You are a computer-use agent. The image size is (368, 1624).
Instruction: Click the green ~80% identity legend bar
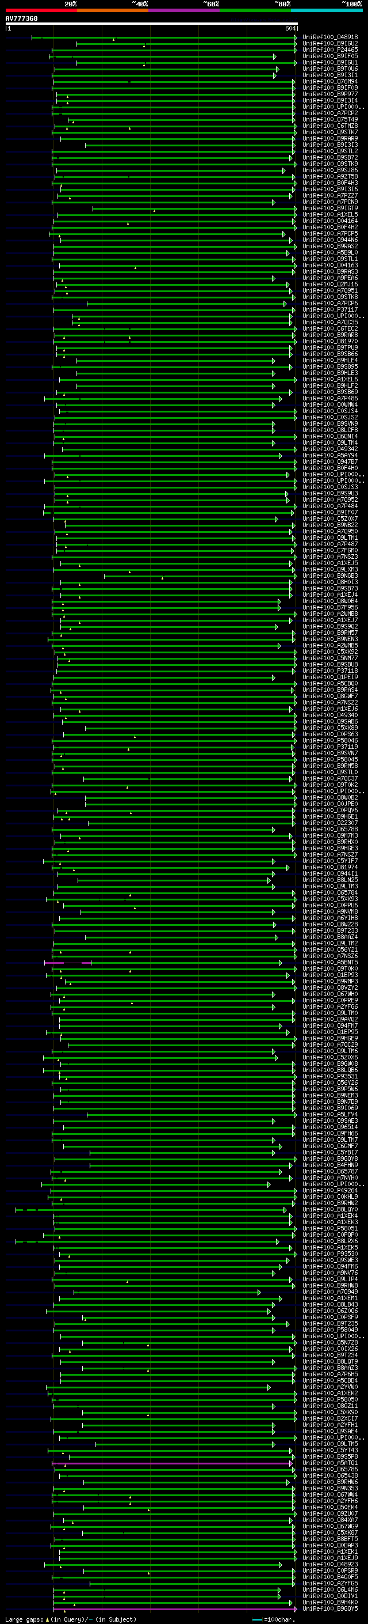[x=255, y=10]
